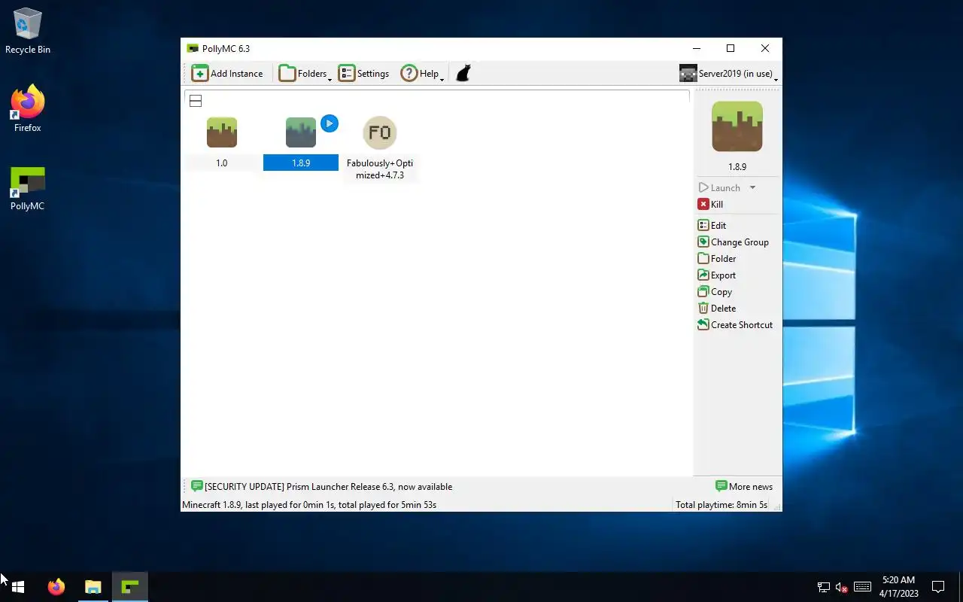
Task: Click the 1.0 instance label
Action: (222, 163)
